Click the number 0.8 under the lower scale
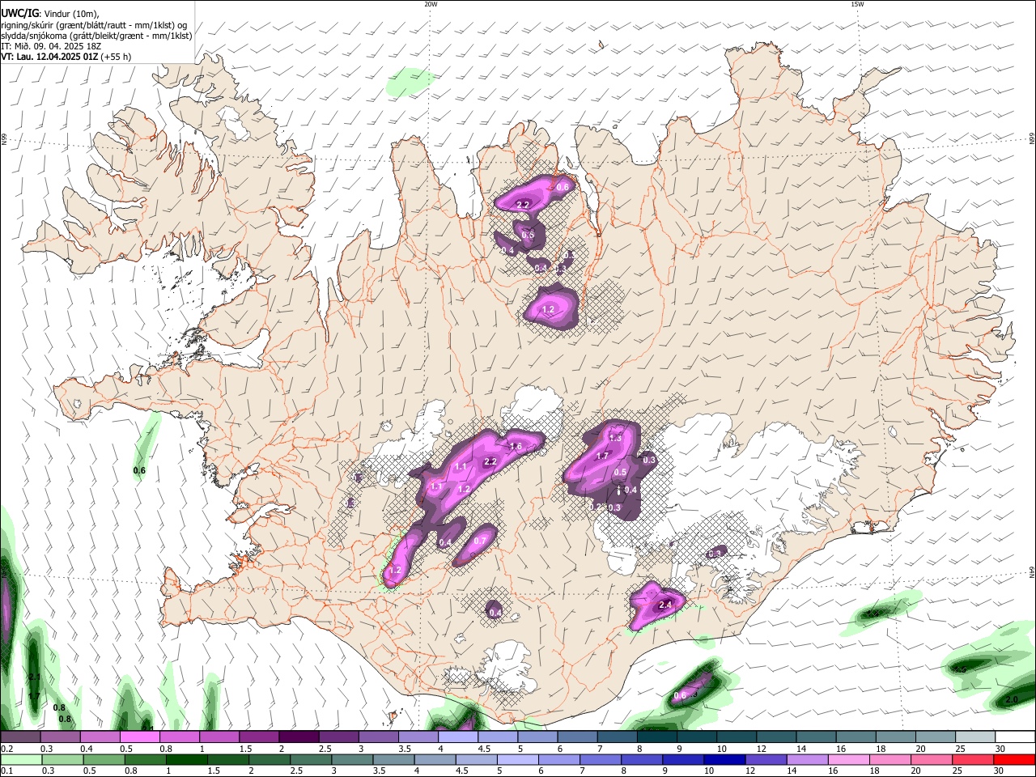This screenshot has width=1036, height=777. (130, 771)
